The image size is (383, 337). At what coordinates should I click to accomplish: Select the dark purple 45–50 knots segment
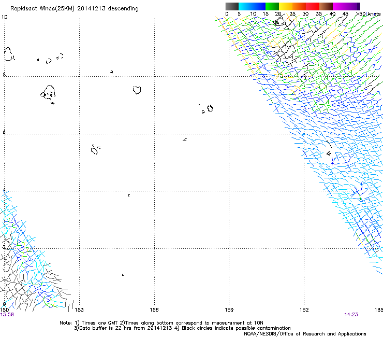click(353, 6)
